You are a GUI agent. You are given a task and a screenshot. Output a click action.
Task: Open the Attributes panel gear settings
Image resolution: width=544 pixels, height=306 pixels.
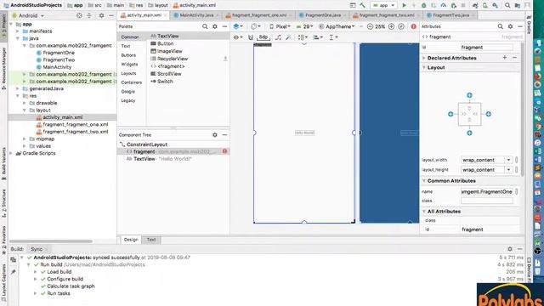510,26
